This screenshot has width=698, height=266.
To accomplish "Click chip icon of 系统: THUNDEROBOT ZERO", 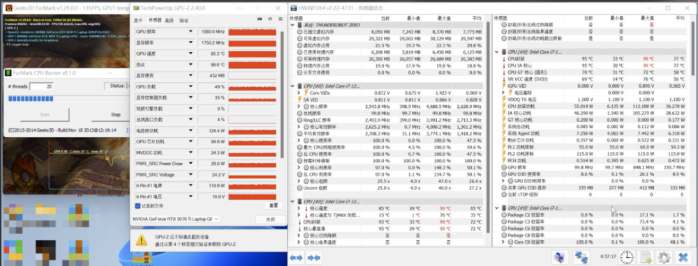I will coord(299,25).
